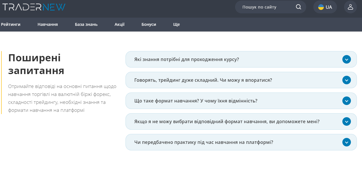
Task: Click chevron icon beside 'Говорять, трейдинг дуже складний'
Action: coord(346,80)
